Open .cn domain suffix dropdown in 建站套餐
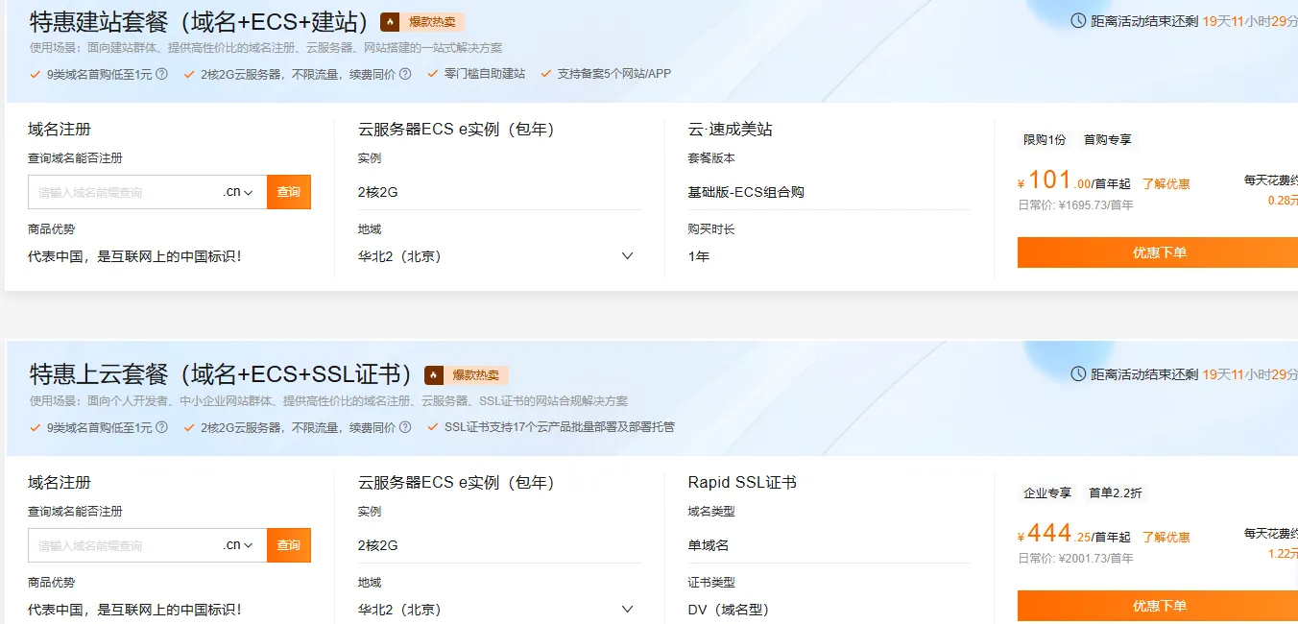The width and height of the screenshot is (1298, 624). (239, 192)
